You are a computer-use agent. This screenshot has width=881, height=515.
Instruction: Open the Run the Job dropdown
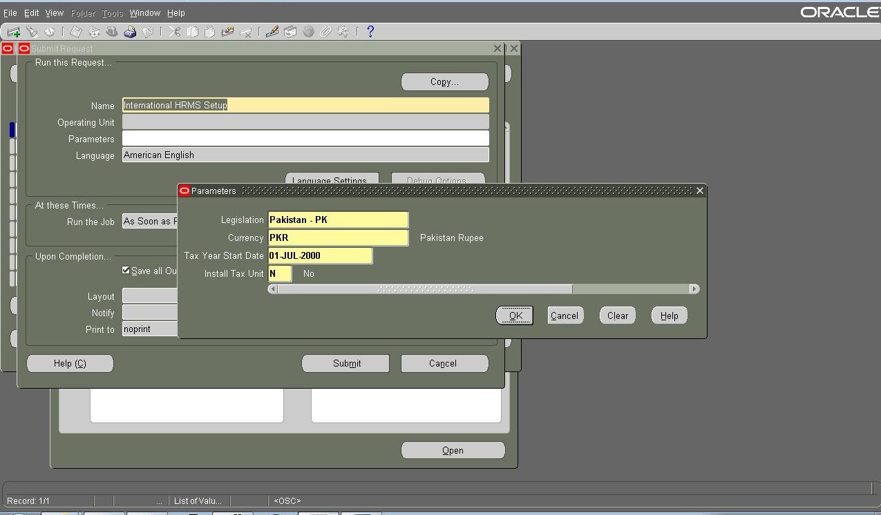coord(149,221)
